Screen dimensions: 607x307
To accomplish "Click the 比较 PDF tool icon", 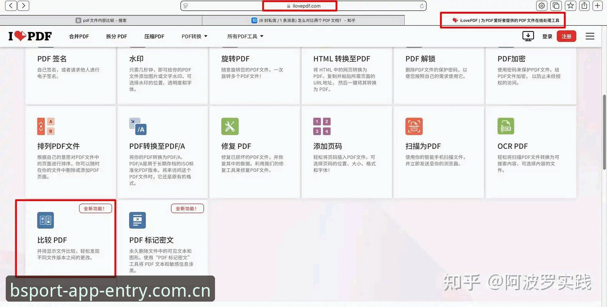I will (46, 220).
